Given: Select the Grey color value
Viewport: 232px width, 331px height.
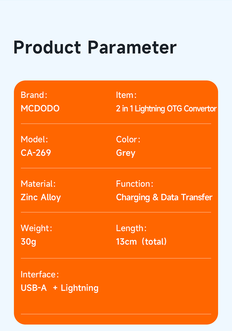Looking at the screenshot, I should coord(126,153).
